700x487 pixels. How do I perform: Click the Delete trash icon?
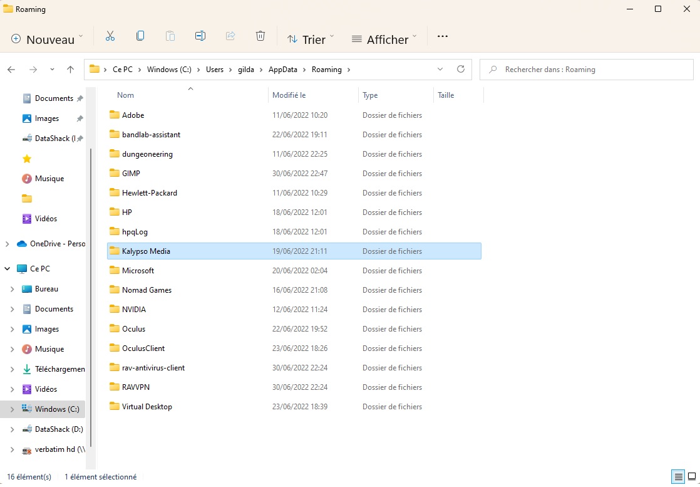260,36
